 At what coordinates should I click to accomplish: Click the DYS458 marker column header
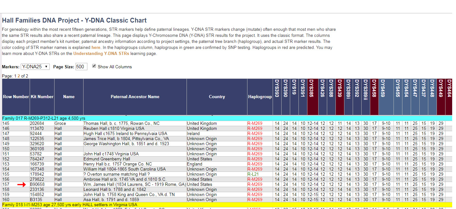click(x=374, y=97)
